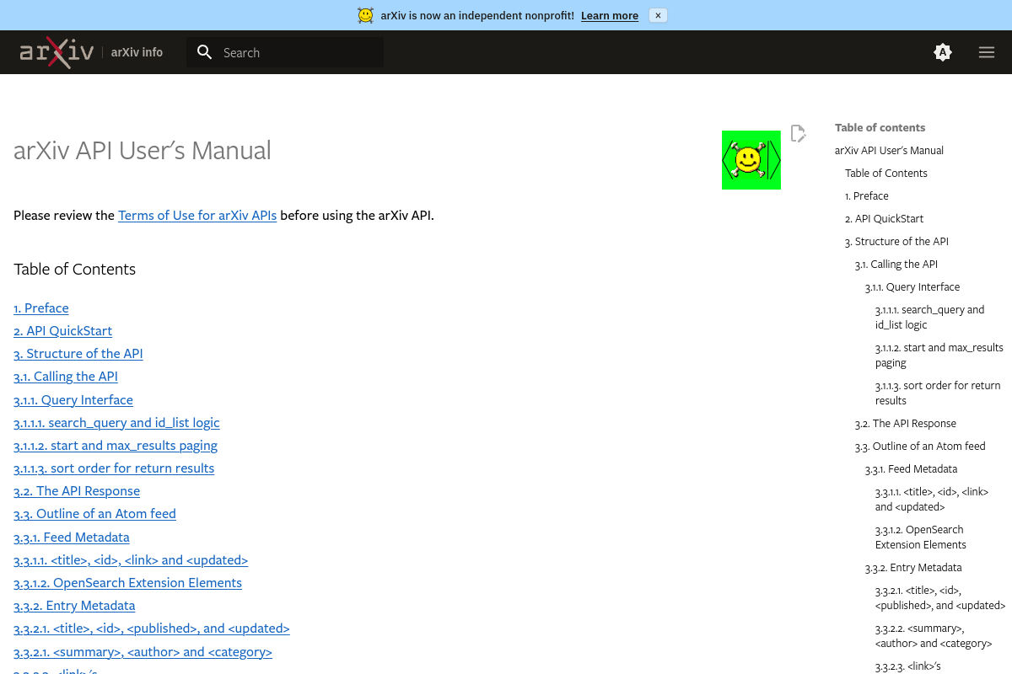Click the arXiv logo in header
The width and height of the screenshot is (1012, 674).
coord(57,52)
